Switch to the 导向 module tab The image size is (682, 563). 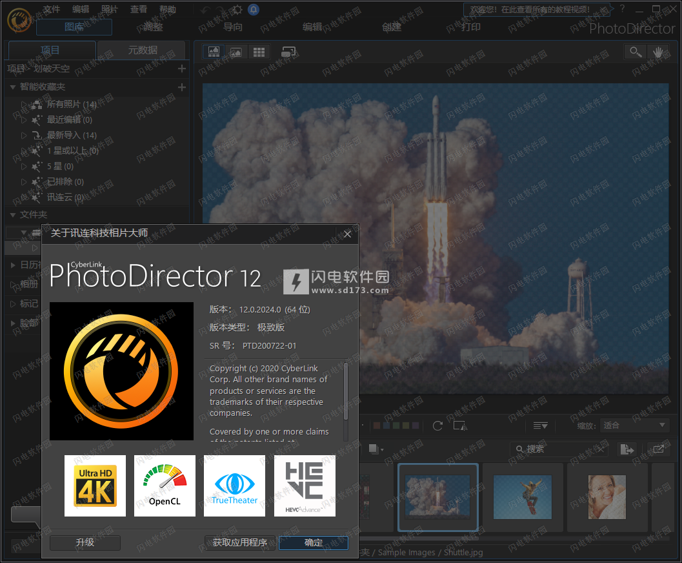click(x=233, y=27)
